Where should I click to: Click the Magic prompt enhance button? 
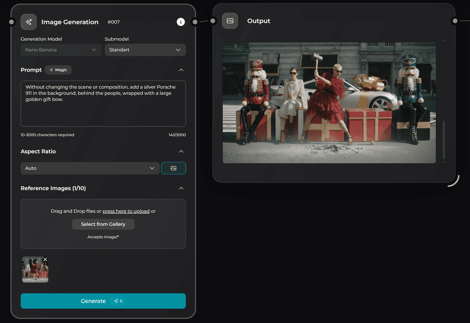(58, 70)
